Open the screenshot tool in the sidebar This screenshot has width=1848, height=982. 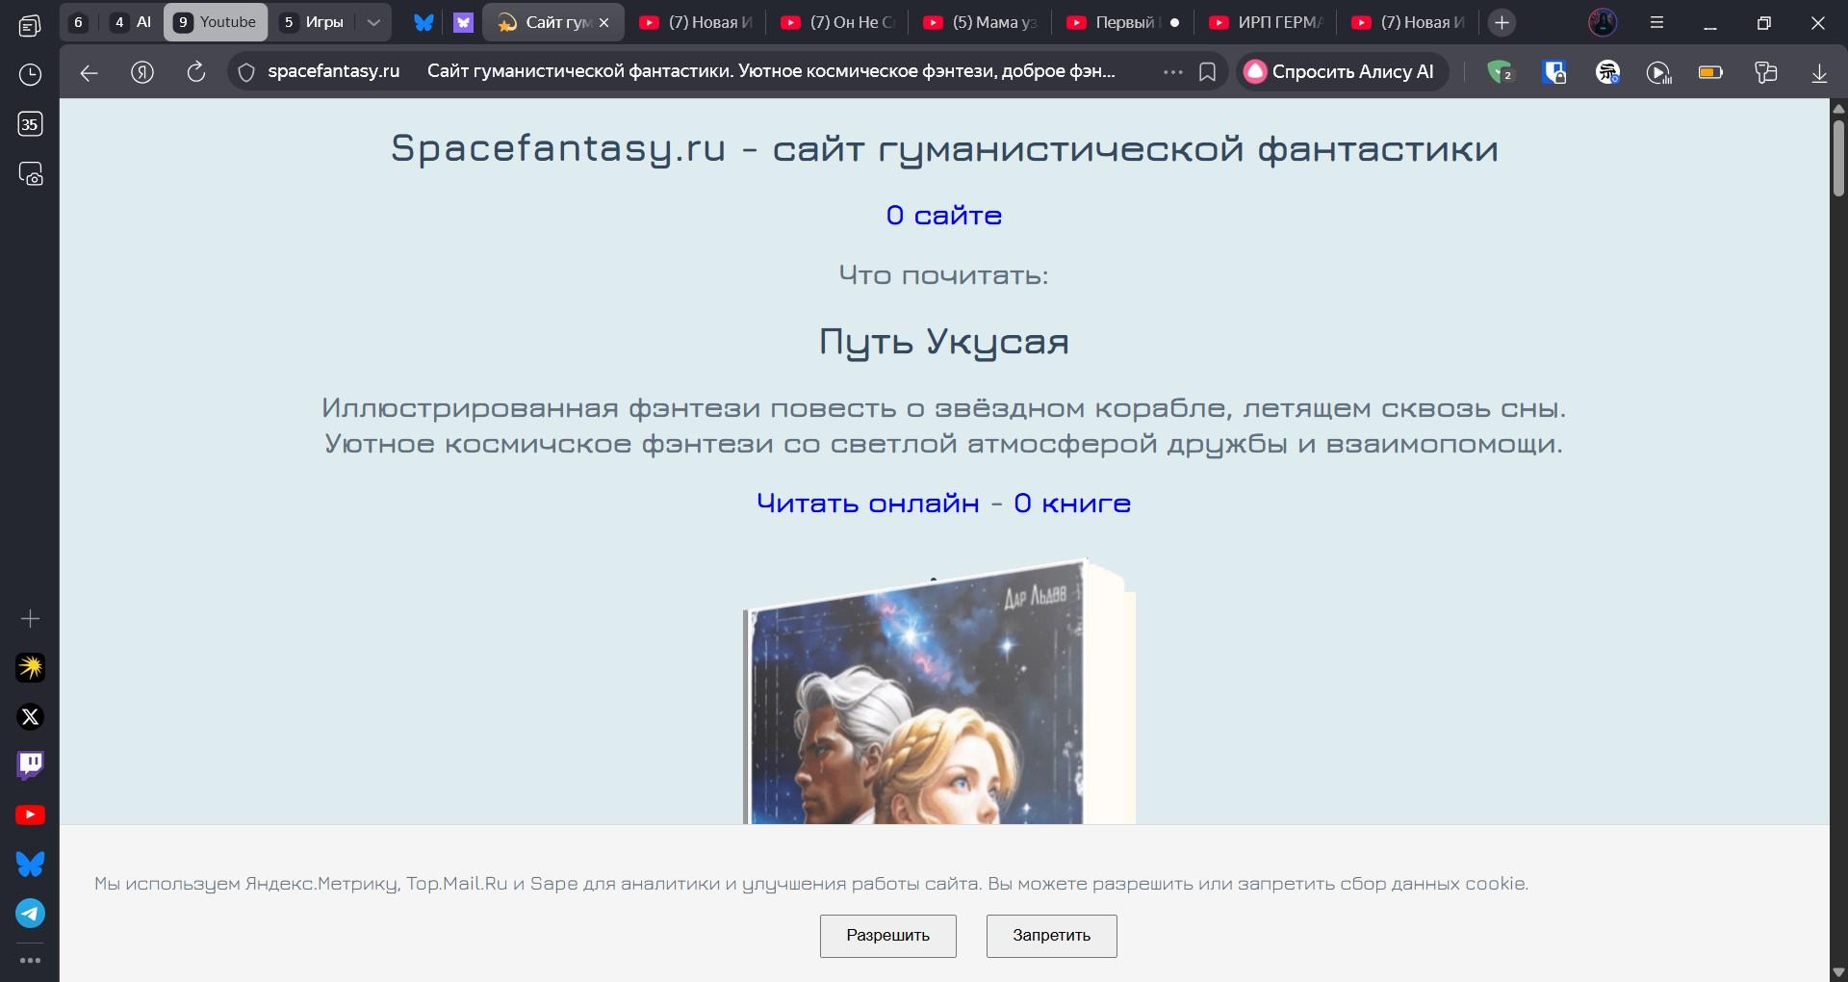(x=30, y=174)
